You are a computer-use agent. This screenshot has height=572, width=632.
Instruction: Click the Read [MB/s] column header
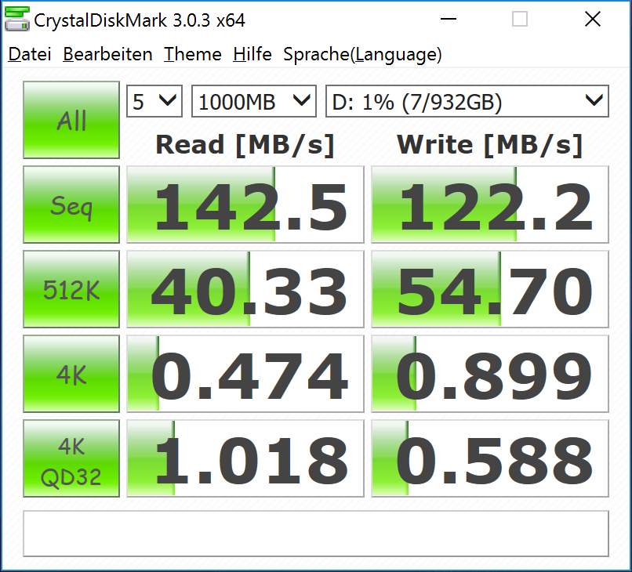[245, 145]
